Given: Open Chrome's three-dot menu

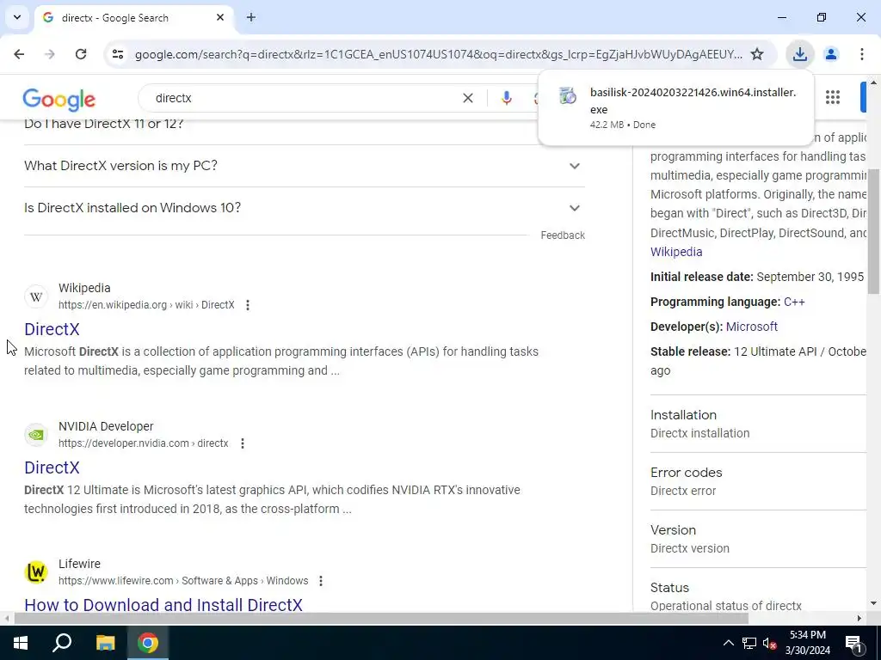Looking at the screenshot, I should pos(861,54).
